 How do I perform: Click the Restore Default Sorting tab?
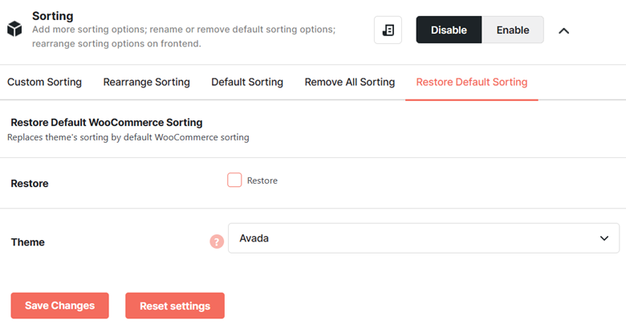tap(471, 82)
